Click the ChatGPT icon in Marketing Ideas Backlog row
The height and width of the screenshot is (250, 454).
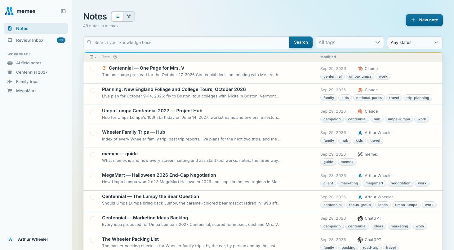[360, 218]
